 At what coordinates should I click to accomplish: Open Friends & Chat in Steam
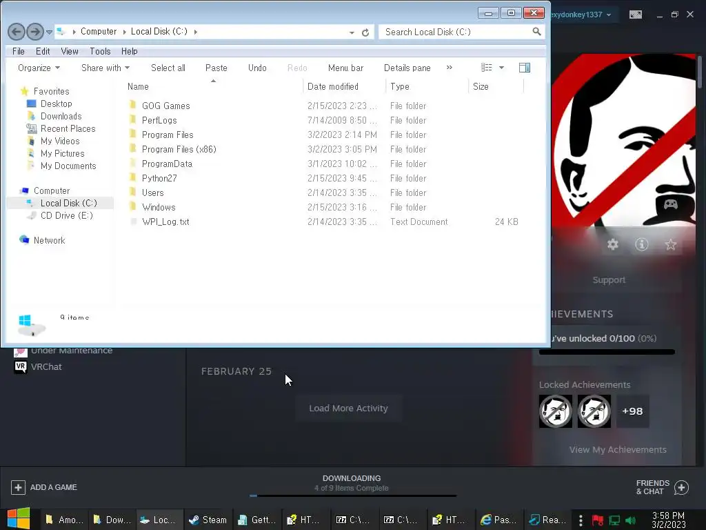[663, 487]
